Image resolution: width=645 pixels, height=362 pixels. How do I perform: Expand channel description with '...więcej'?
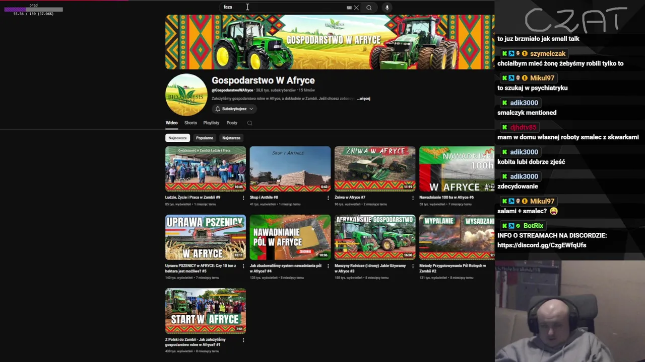click(364, 99)
